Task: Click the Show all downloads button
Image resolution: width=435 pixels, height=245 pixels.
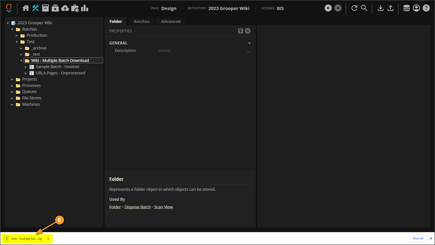Action: [418, 238]
